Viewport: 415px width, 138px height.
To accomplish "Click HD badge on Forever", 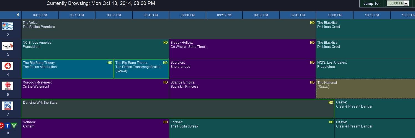I will pos(331,122).
